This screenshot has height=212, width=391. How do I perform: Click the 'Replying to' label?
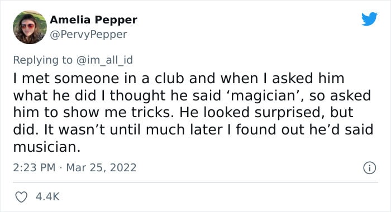(x=42, y=60)
